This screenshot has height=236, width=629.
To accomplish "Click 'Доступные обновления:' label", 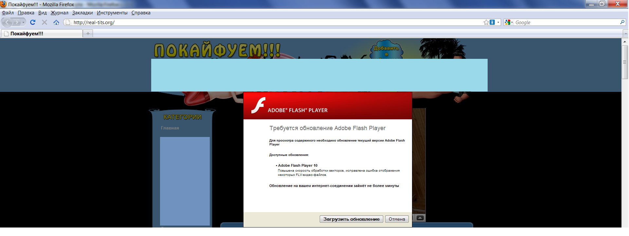I will pyautogui.click(x=289, y=155).
